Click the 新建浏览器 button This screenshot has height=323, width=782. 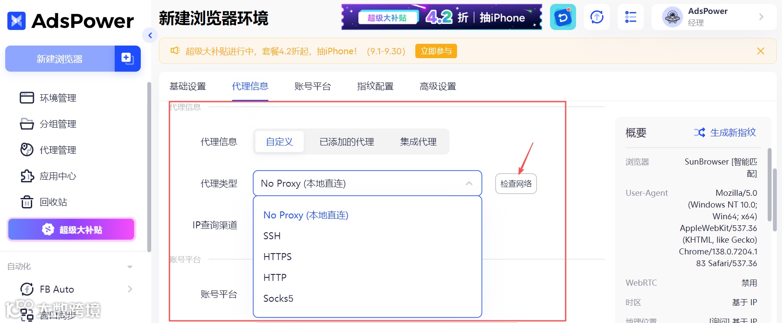click(x=60, y=59)
